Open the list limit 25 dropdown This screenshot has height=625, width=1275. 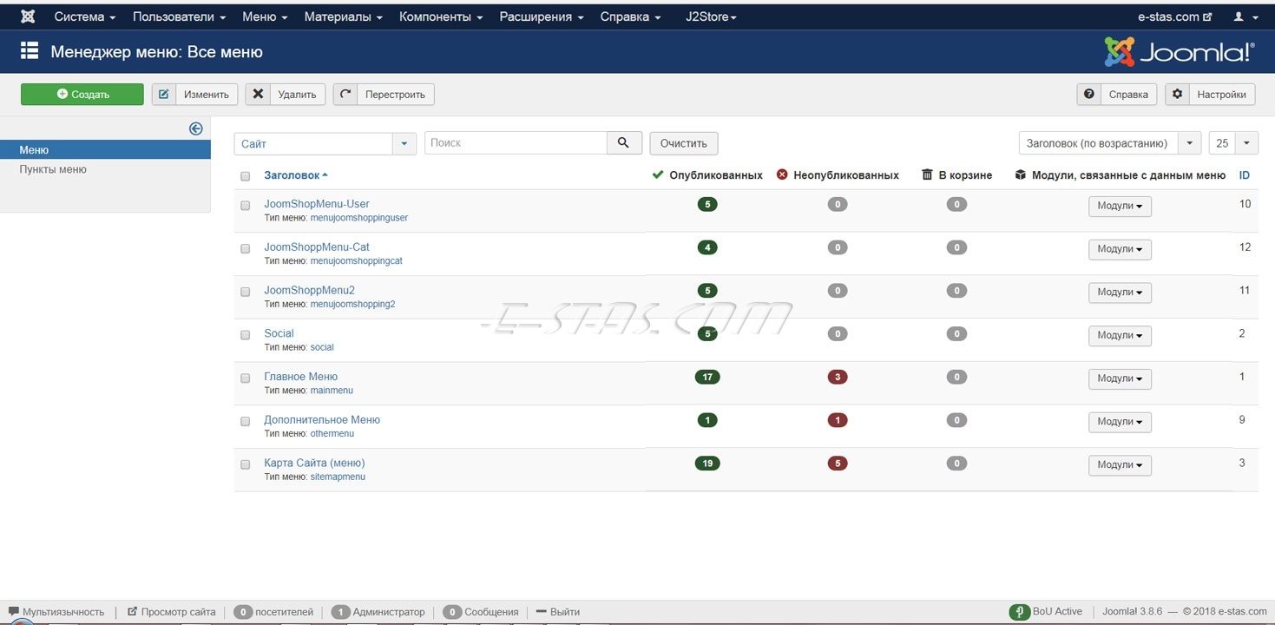[x=1233, y=143]
